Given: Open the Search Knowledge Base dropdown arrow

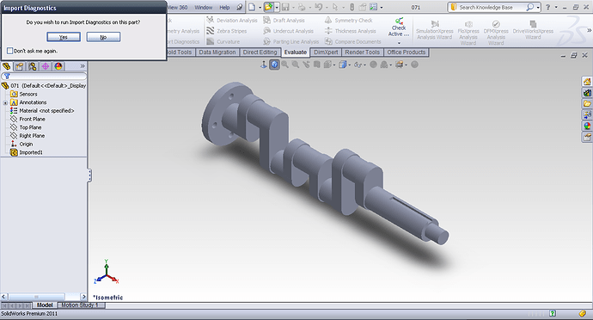Looking at the screenshot, I should pos(538,7).
